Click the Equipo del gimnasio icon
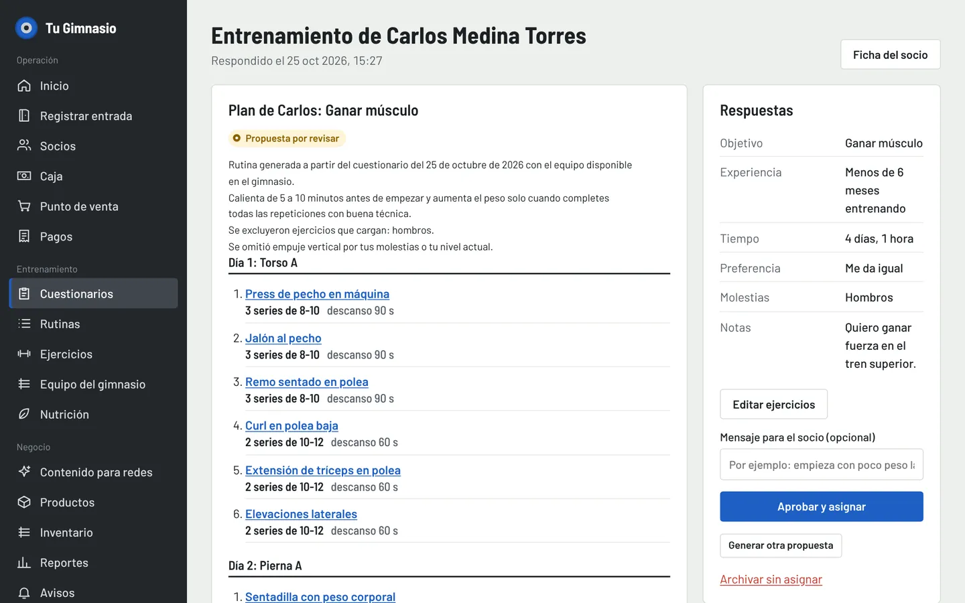This screenshot has height=603, width=965. (24, 384)
